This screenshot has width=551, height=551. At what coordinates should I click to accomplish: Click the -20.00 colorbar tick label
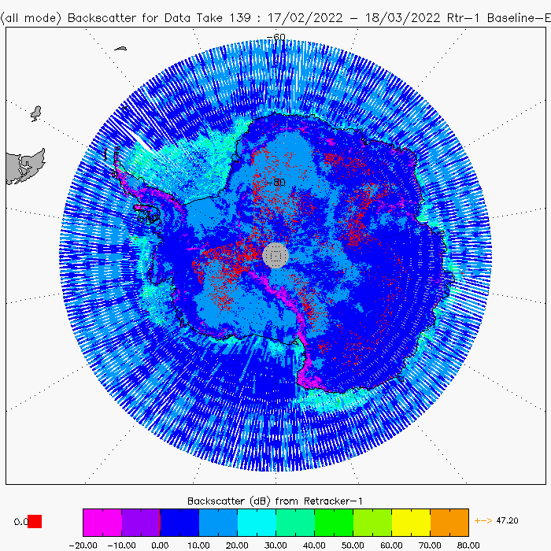pos(83,545)
